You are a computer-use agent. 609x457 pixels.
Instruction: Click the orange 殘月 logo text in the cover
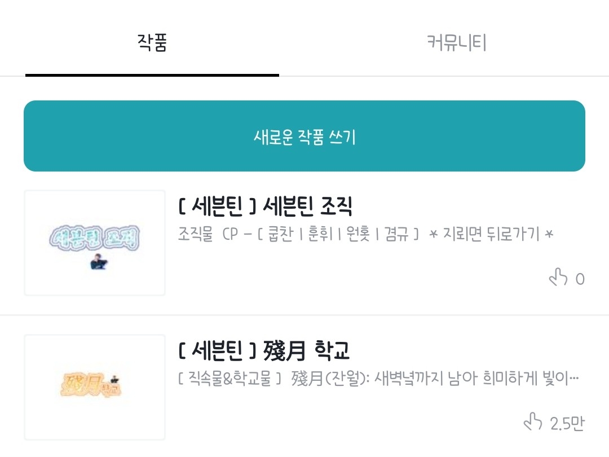(x=85, y=386)
